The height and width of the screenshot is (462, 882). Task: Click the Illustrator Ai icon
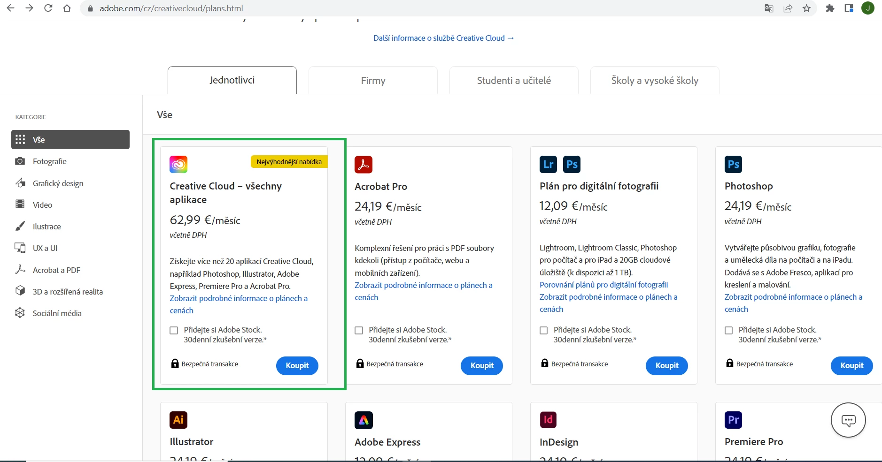click(178, 420)
